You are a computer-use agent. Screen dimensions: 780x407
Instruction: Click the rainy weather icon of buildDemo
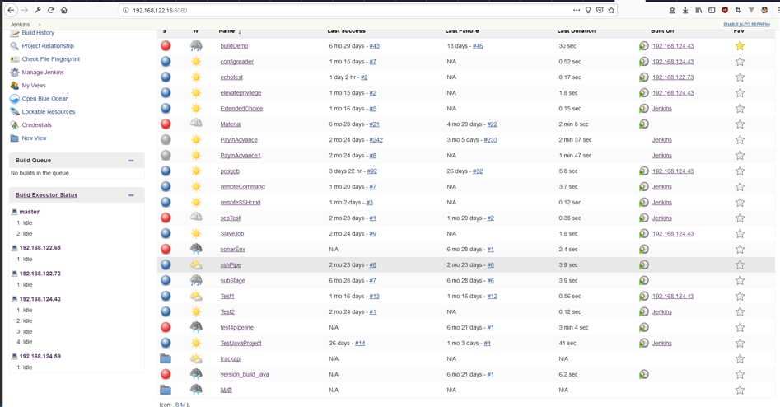coord(196,46)
